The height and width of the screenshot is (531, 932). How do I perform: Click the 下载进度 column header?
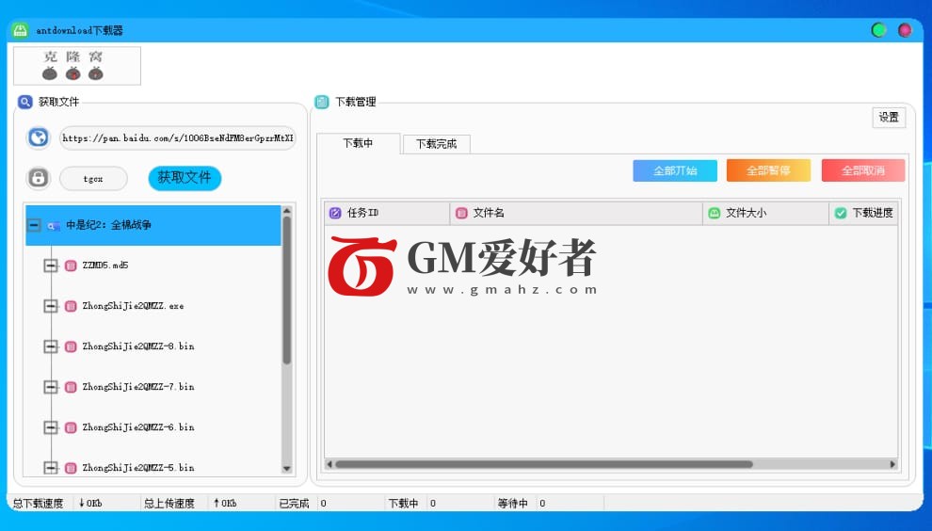click(863, 213)
